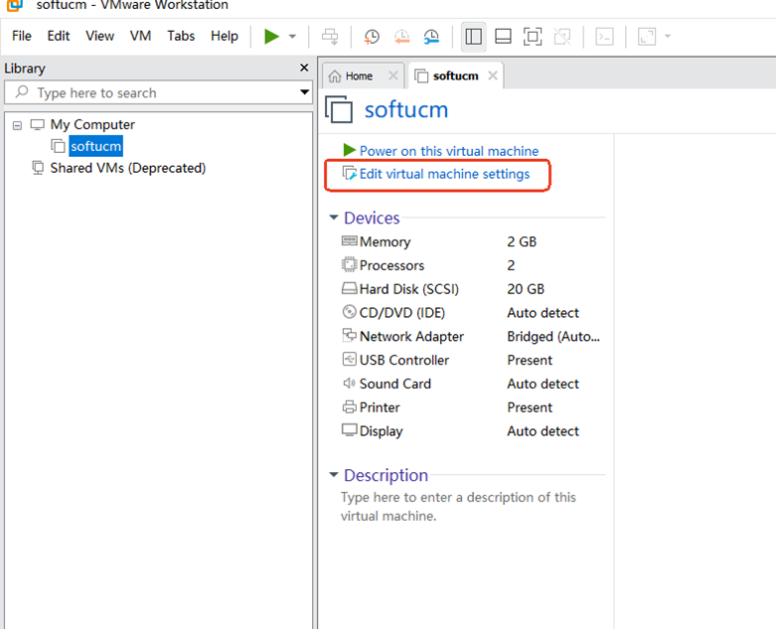Viewport: 776px width, 629px height.
Task: Take a snapshot using the clock-plus icon
Action: [372, 36]
